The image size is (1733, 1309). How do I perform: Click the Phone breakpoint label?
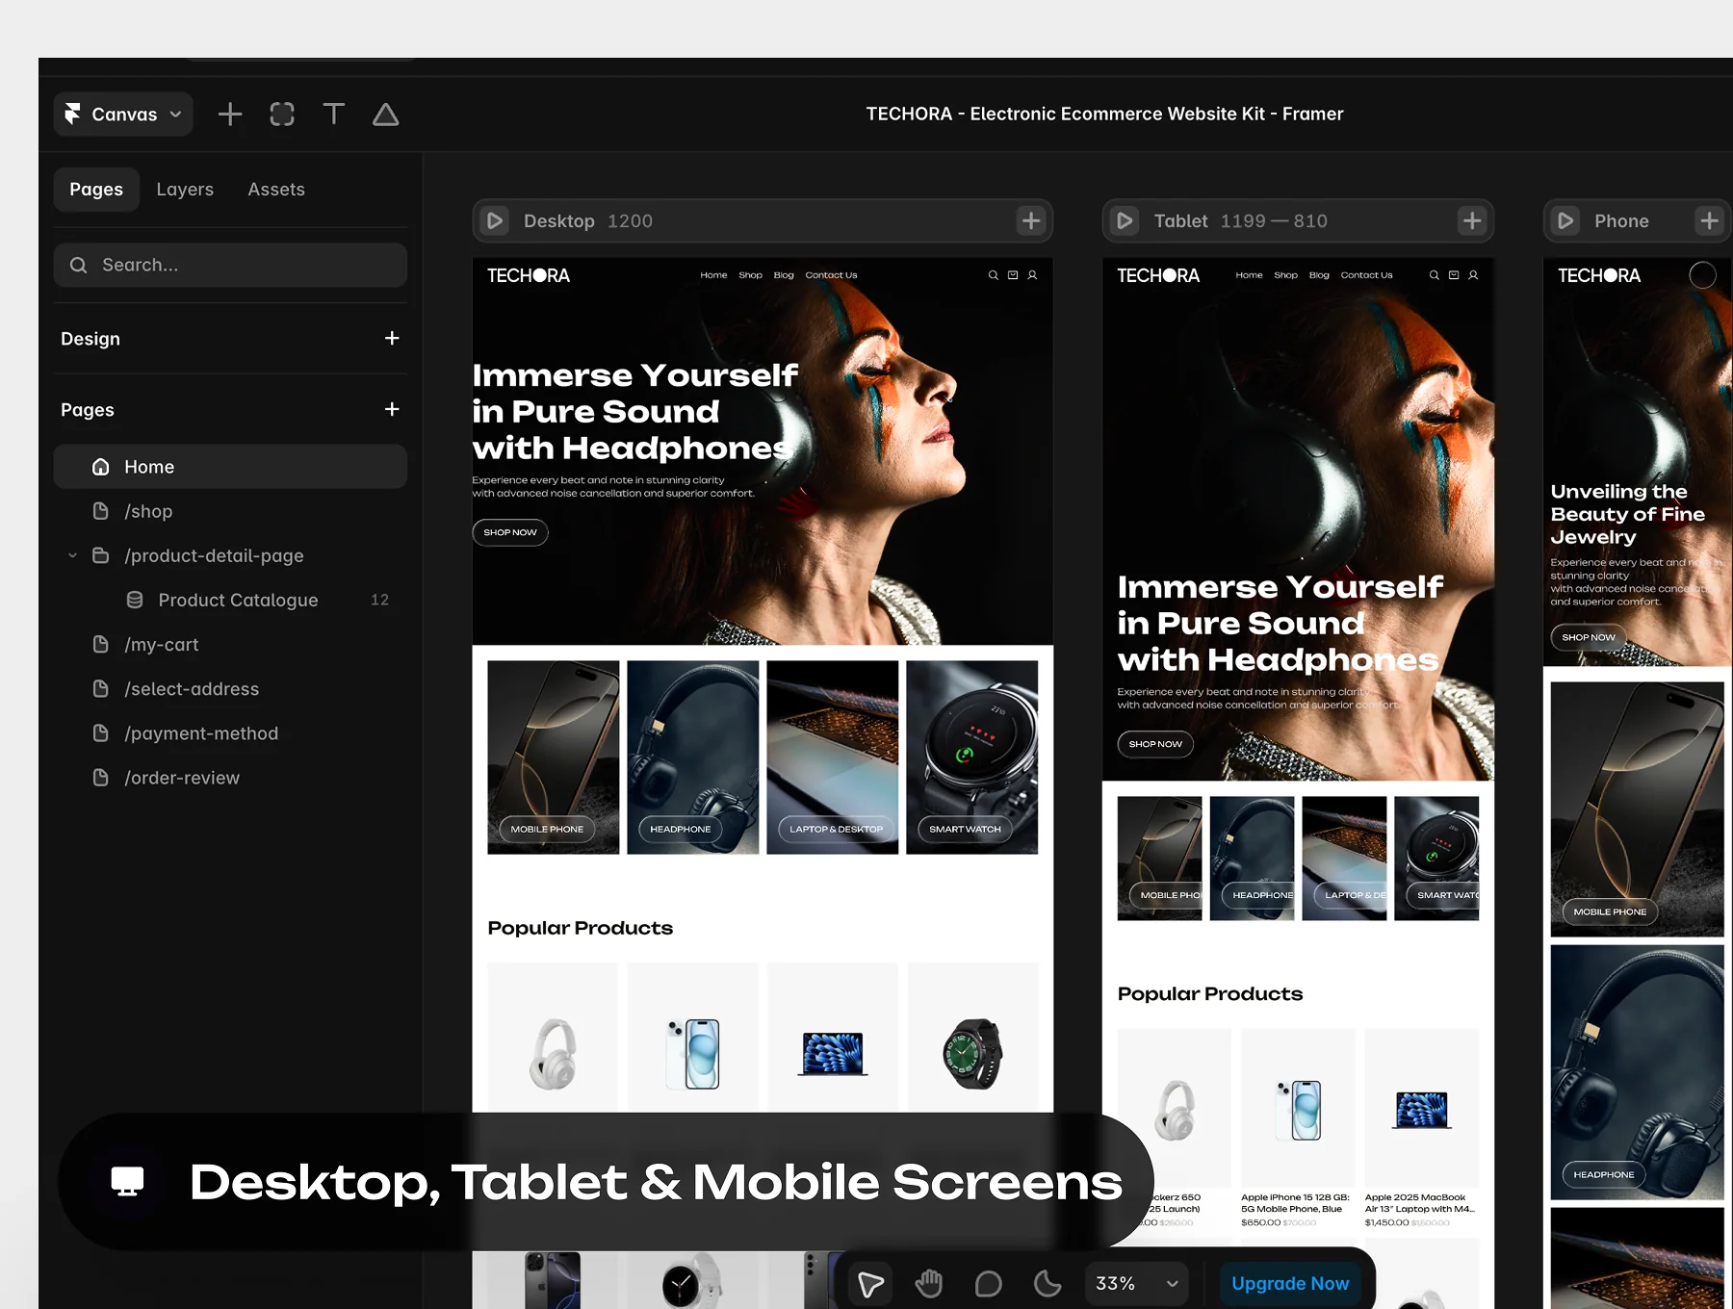1621,221
